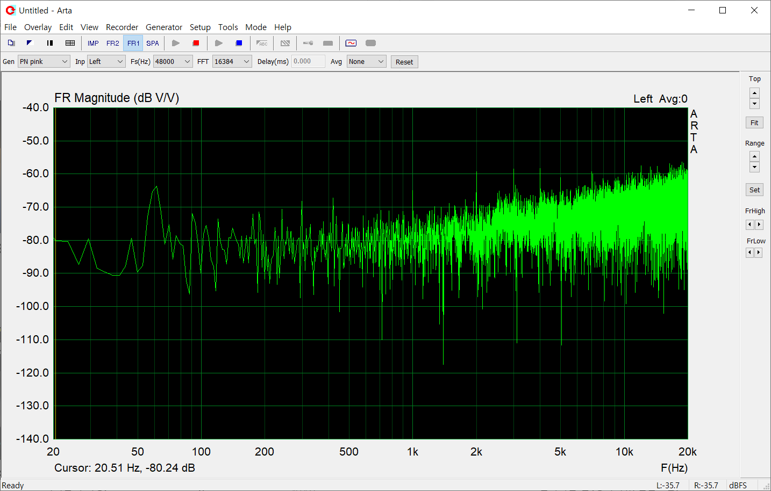This screenshot has width=771, height=491.
Task: Open the Inp Left channel dropdown
Action: tap(106, 62)
